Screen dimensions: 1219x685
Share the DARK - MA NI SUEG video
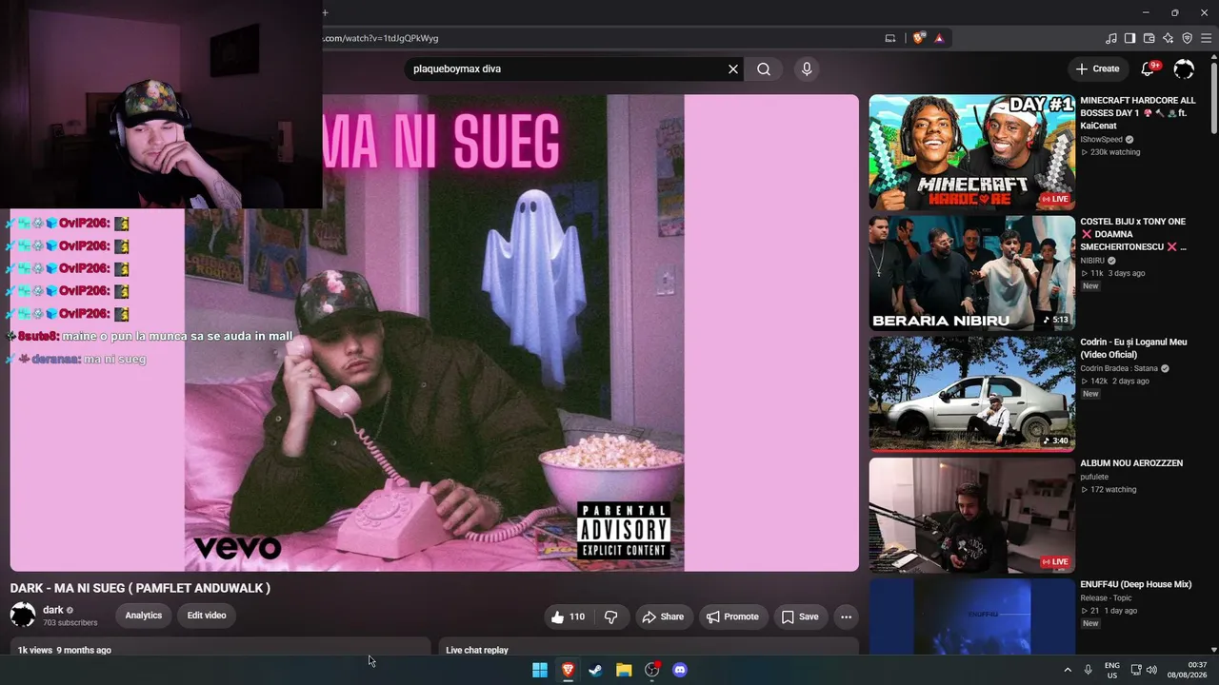click(663, 616)
